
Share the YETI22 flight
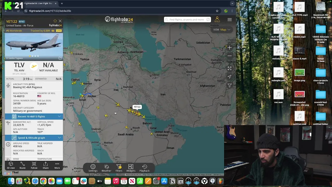(x=46, y=165)
